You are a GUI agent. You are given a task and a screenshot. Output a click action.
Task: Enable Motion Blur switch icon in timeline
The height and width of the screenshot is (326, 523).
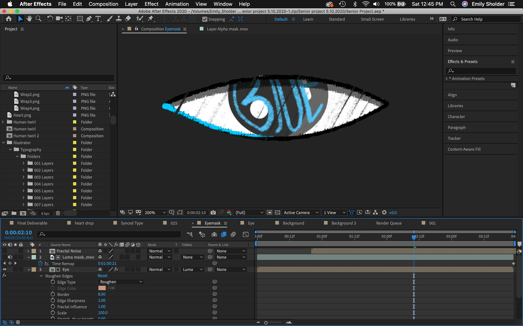tap(233, 234)
